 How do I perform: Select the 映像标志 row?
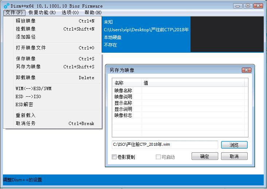coord(180,115)
